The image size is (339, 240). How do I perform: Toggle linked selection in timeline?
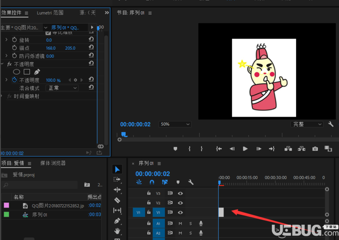(165, 182)
